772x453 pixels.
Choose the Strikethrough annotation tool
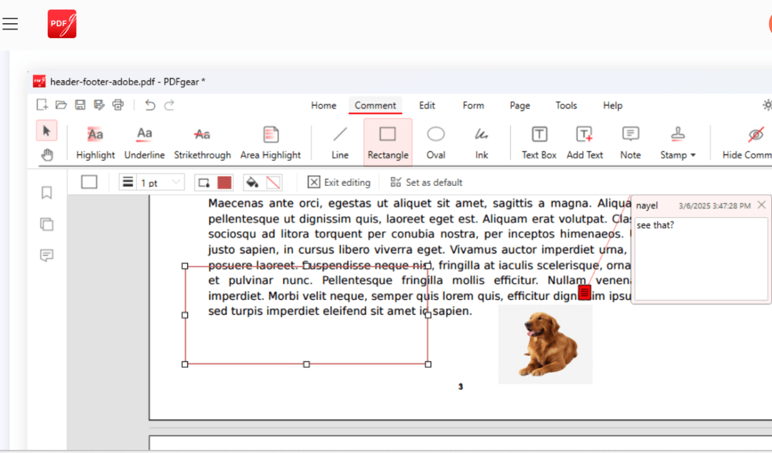(x=202, y=142)
